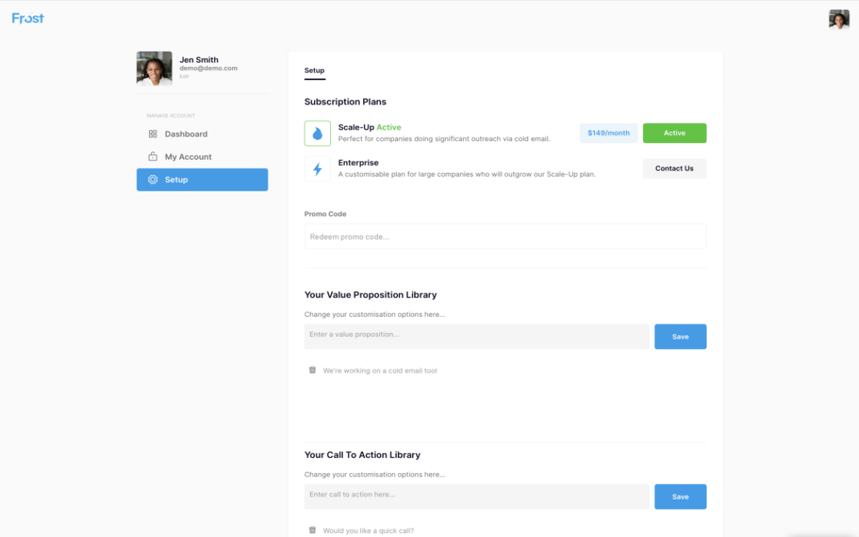
Task: Click the Enterprise lightning bolt icon
Action: [317, 169]
